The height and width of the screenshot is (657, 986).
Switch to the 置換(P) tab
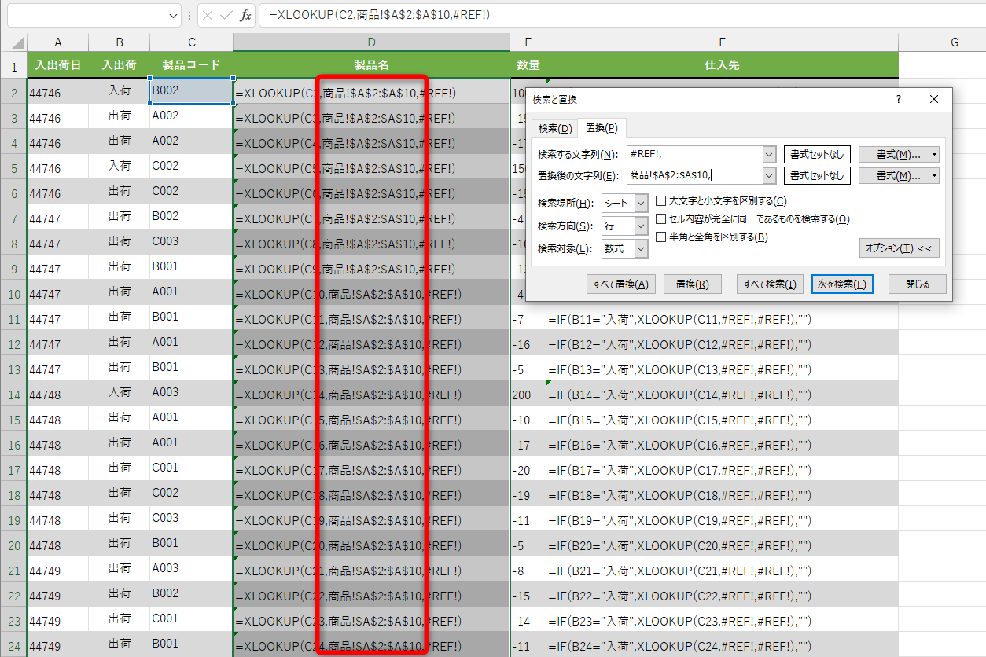tap(602, 128)
